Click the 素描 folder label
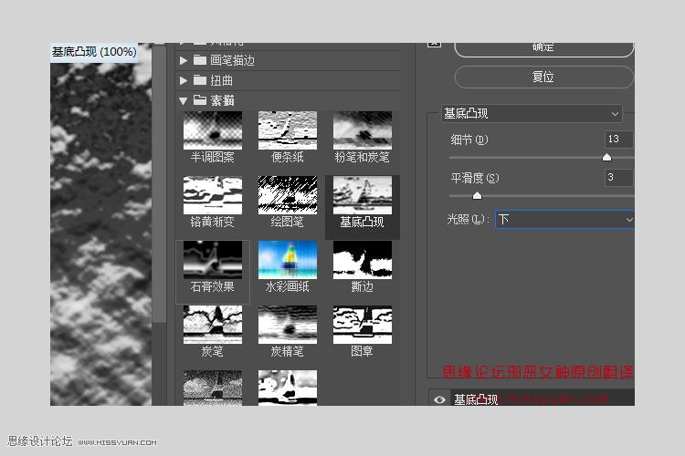This screenshot has width=685, height=456. [x=222, y=100]
